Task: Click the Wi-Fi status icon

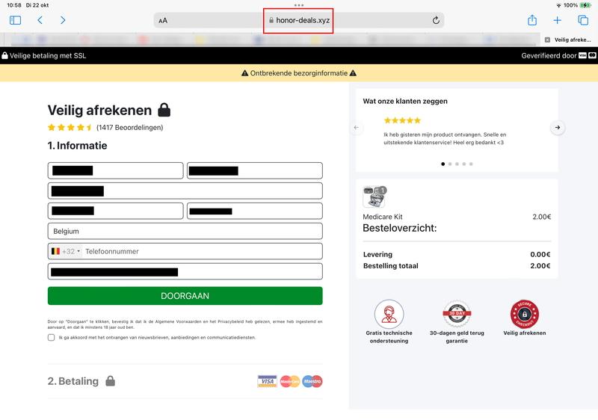Action: point(559,5)
